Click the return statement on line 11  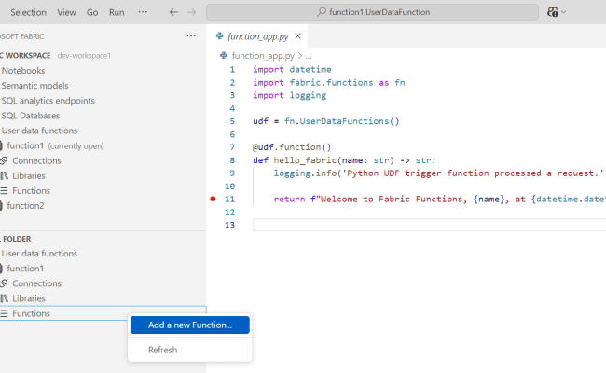[439, 199]
